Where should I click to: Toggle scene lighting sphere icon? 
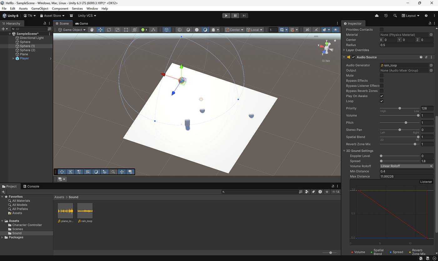coord(205,30)
